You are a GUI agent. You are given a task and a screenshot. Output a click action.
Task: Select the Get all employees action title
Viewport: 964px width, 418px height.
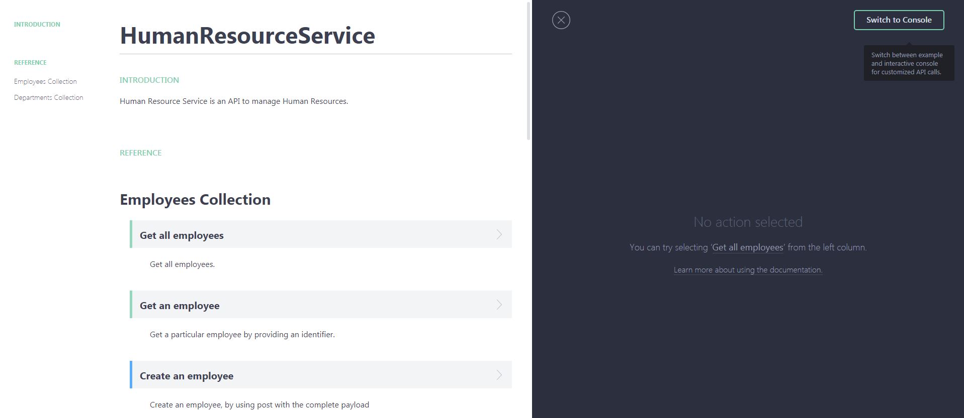[182, 235]
